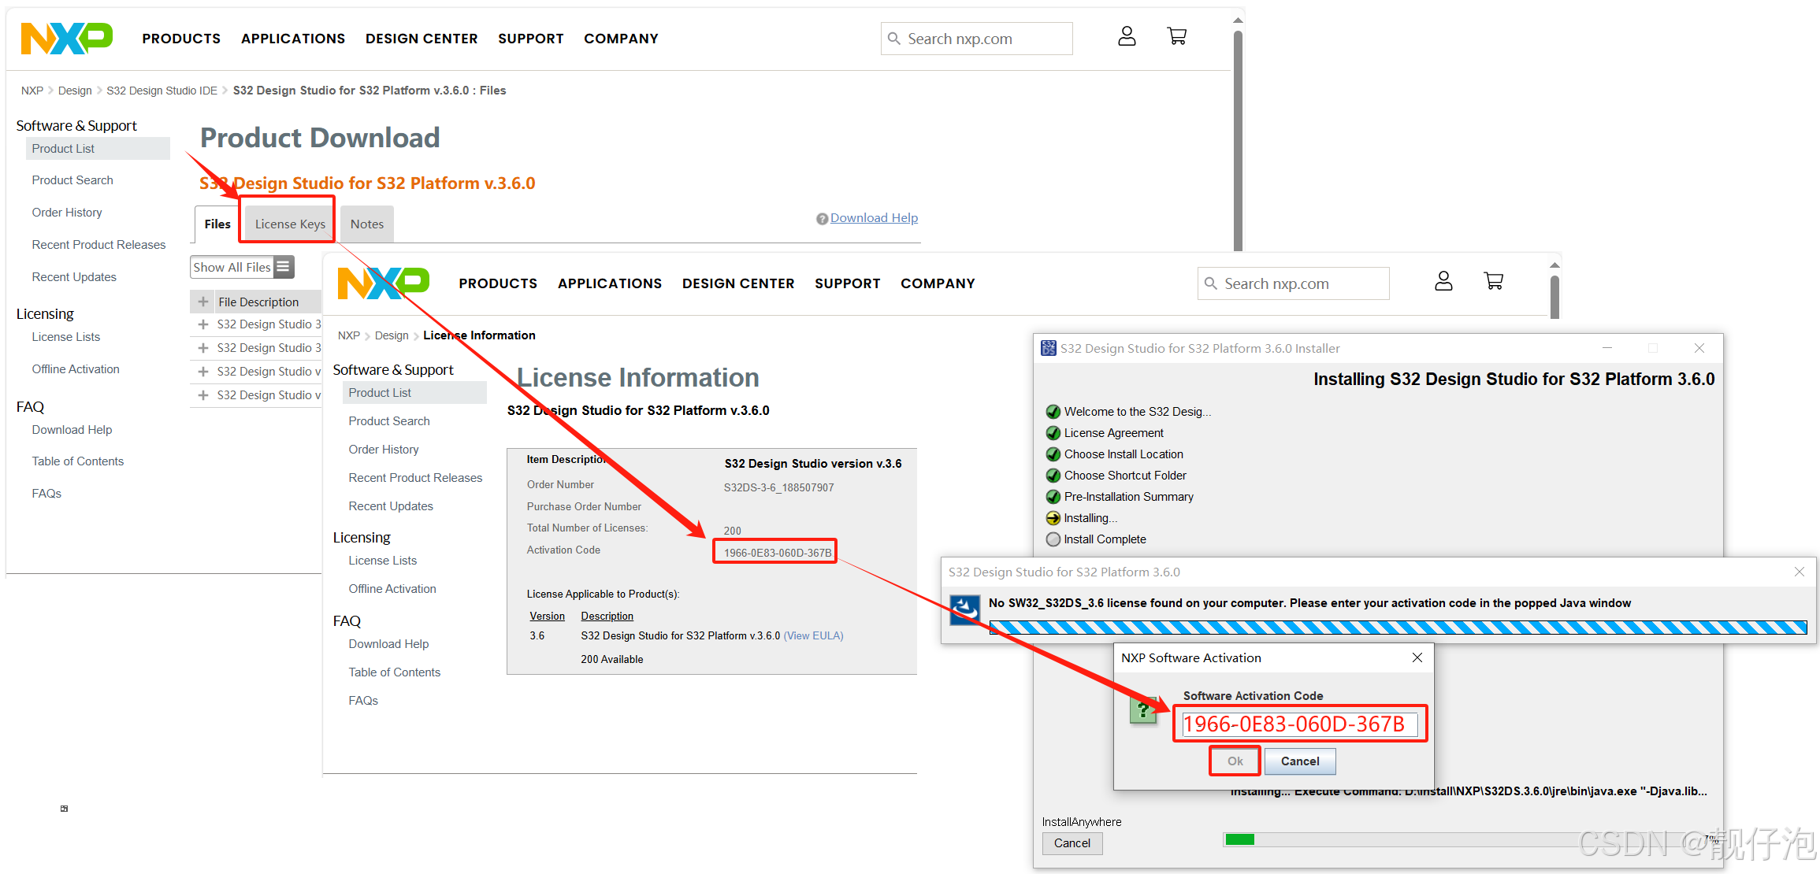1820x874 pixels.
Task: Click the question mark icon beside Download Help
Action: tap(822, 219)
